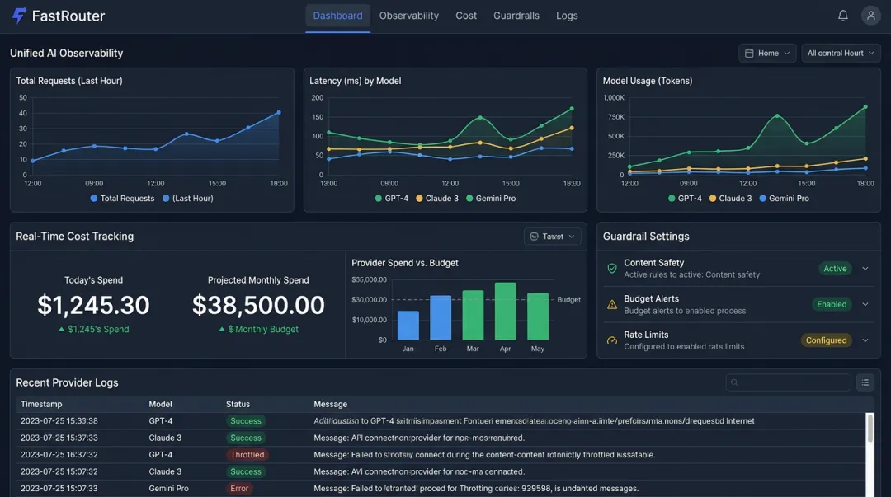Select log row 2023-07-25 15:33:38
Screen dimensions: 891x497
[441, 421]
